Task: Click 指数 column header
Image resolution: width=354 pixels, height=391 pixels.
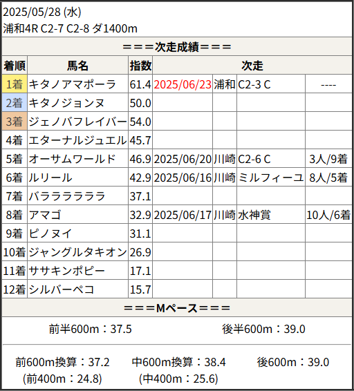Action: [140, 66]
